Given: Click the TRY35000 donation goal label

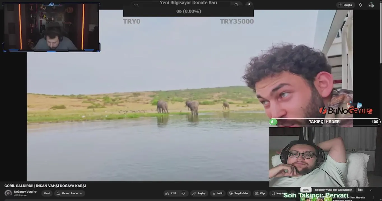Looking at the screenshot, I should point(237,21).
